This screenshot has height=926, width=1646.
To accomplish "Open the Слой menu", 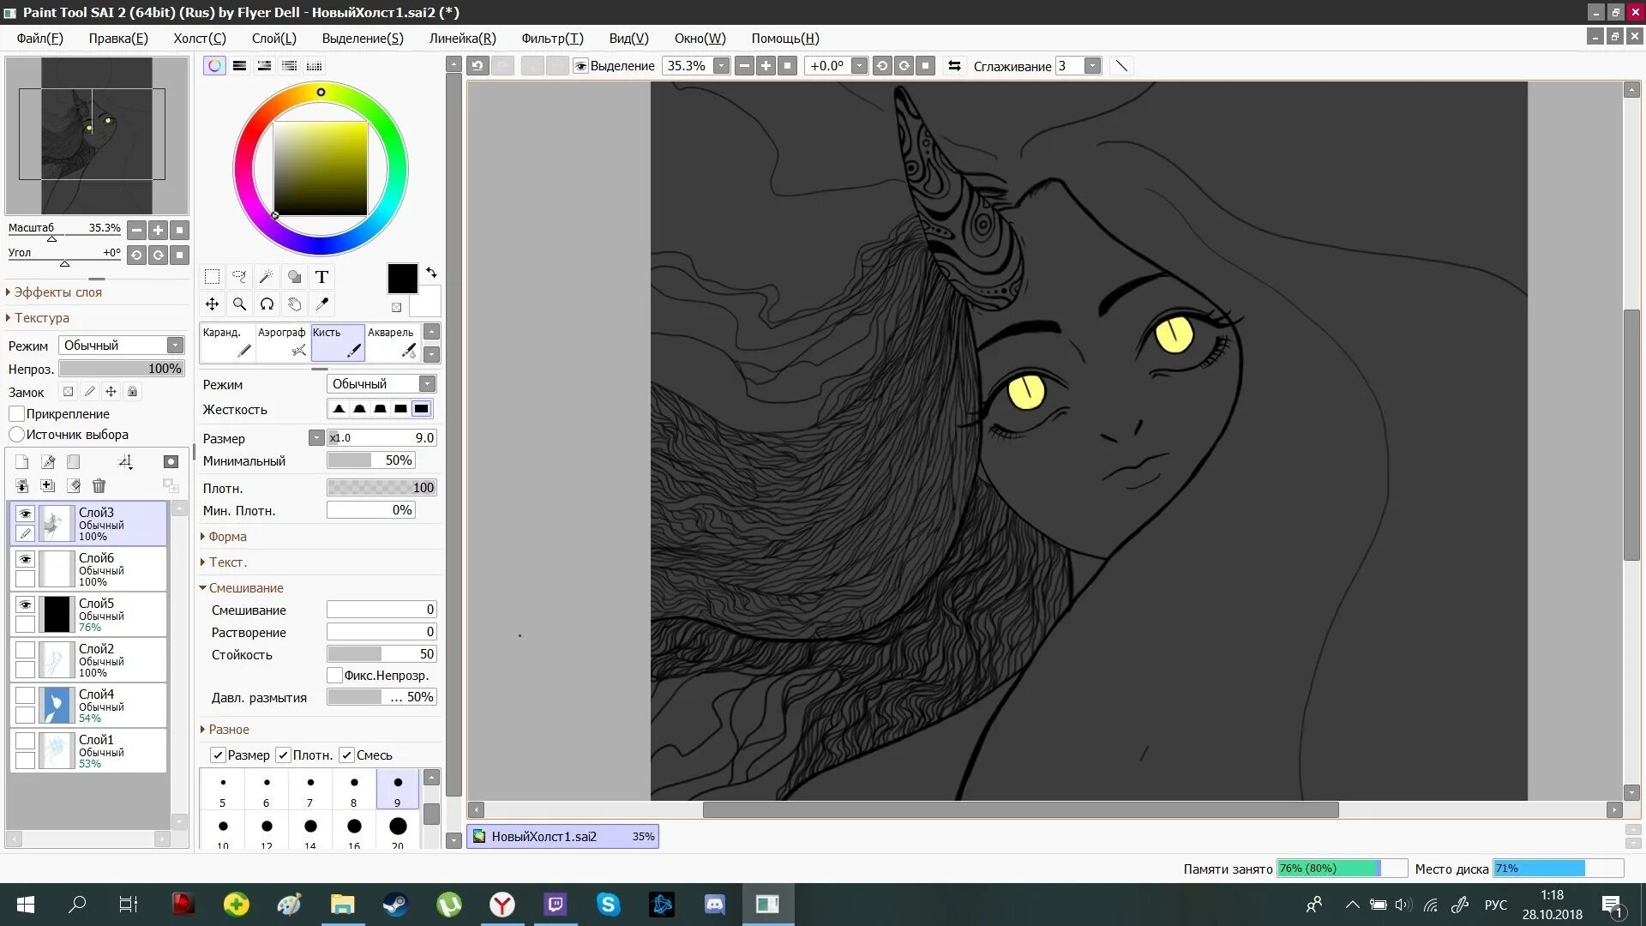I will [x=273, y=38].
